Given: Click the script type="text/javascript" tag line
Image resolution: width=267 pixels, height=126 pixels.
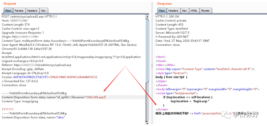Looking at the screenshot, I should 177,93.
